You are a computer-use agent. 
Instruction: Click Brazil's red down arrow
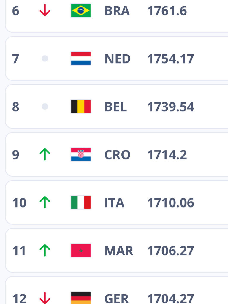45,10
